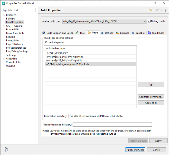
Task: Click the Redirection root directory field
Action: coord(112,125)
